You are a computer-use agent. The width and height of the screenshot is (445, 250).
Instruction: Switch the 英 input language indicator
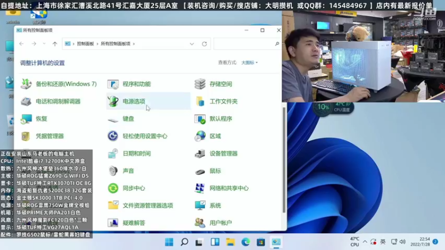tap(383, 242)
